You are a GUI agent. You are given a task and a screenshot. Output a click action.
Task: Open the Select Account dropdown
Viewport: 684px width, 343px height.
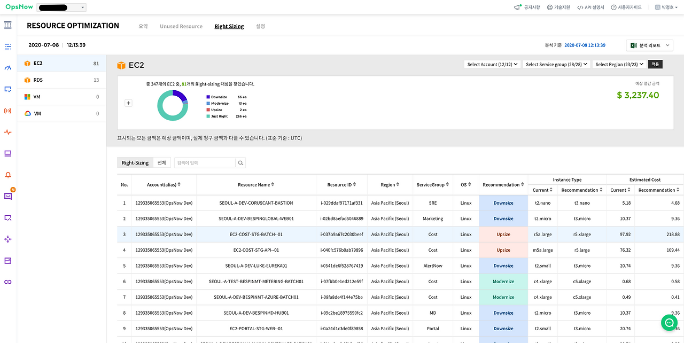[492, 64]
